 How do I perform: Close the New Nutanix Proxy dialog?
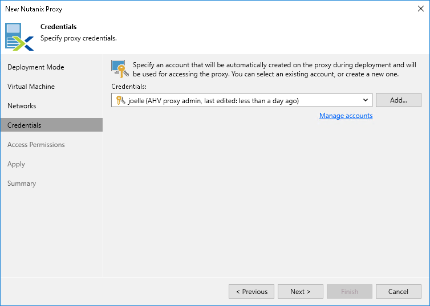(x=421, y=9)
